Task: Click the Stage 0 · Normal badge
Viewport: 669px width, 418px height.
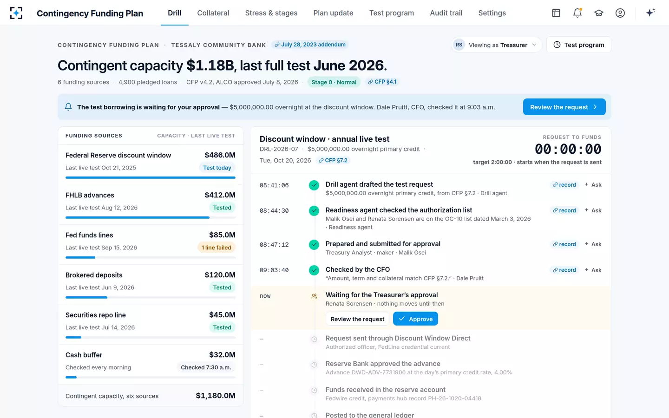Action: tap(334, 82)
